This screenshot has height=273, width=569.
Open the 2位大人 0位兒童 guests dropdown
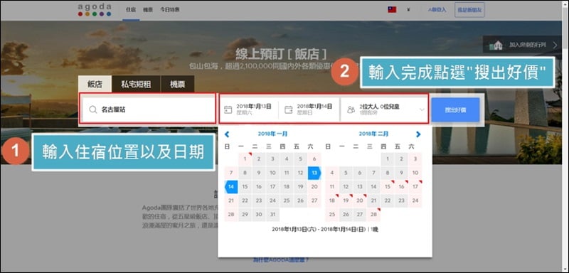point(384,109)
